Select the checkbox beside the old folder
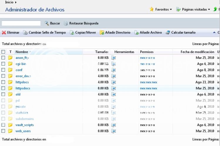The image size is (220, 146). click(3, 94)
